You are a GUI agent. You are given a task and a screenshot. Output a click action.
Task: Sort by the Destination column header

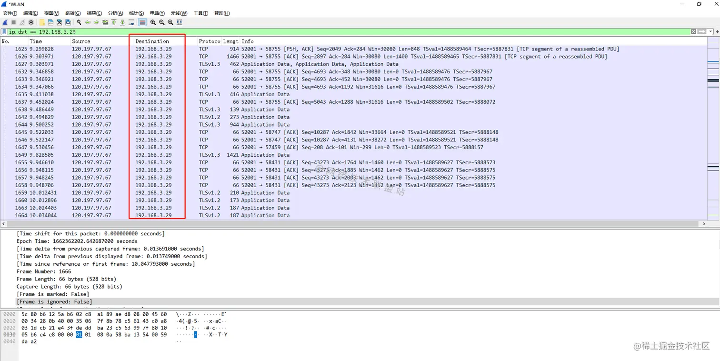click(165, 41)
